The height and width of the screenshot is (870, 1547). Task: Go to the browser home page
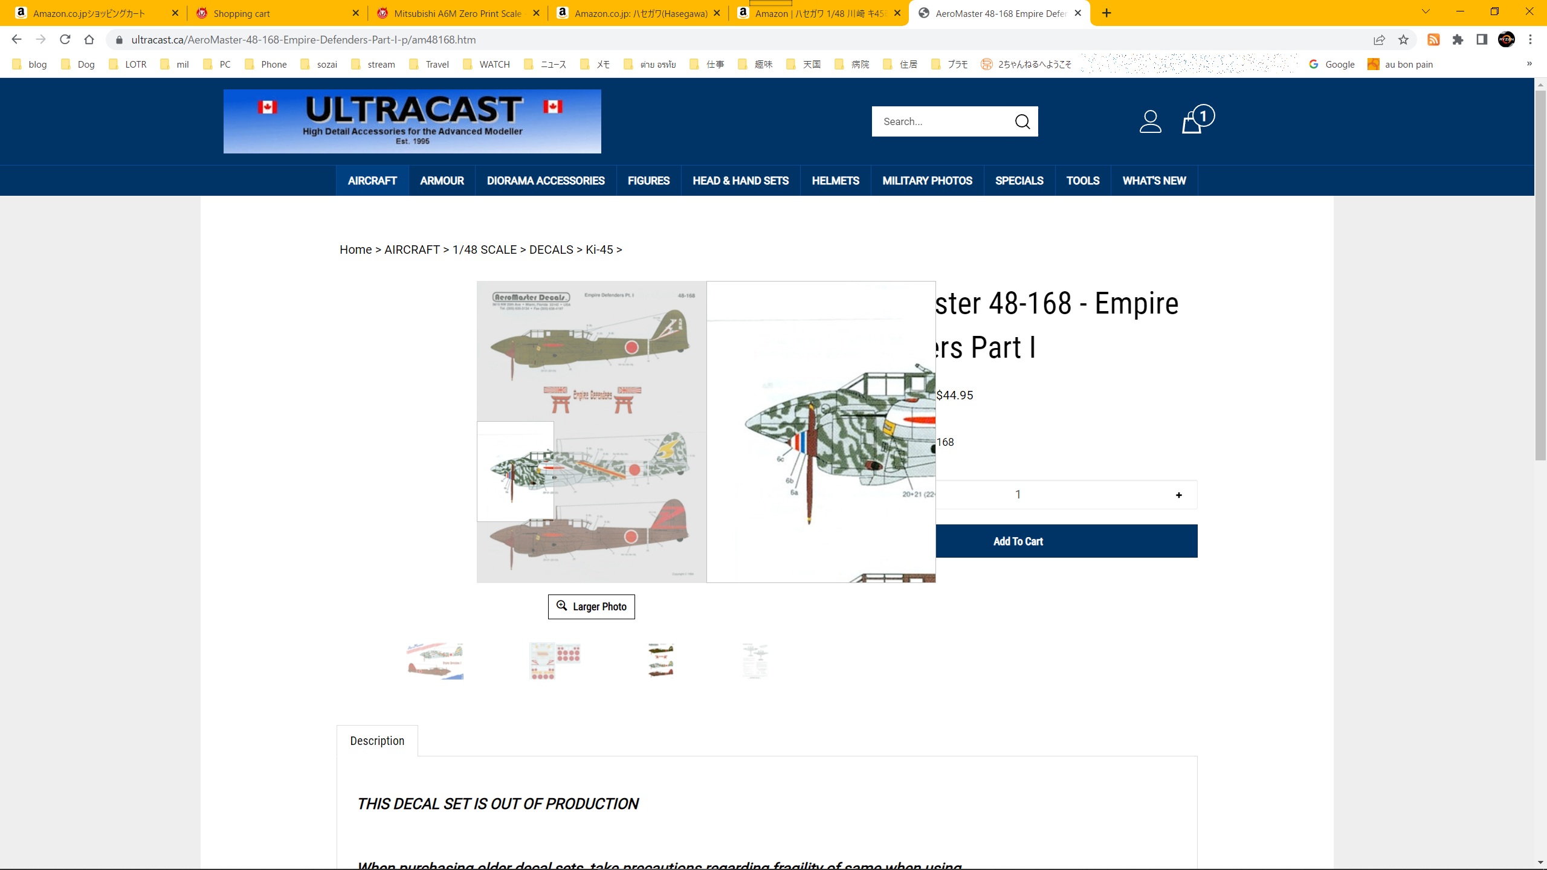coord(89,39)
